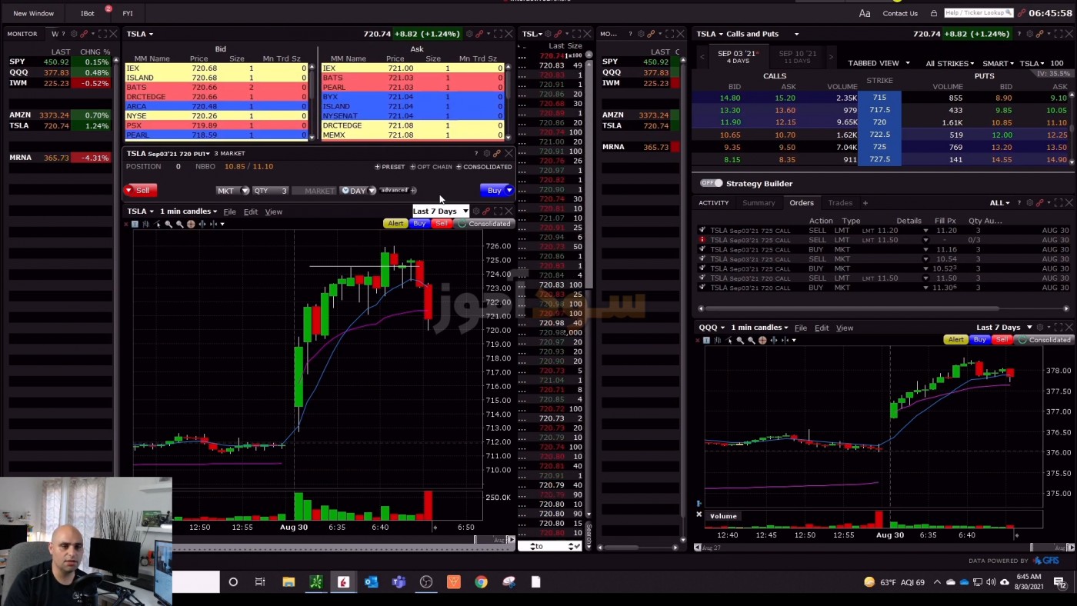Toggle Consolidated in the TSLA chart

485,224
